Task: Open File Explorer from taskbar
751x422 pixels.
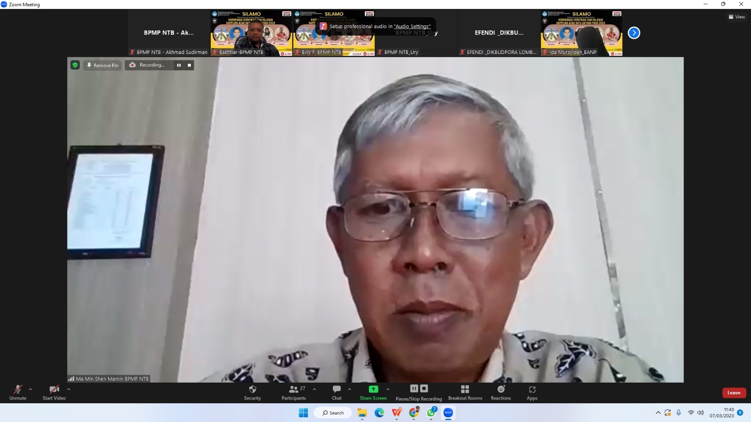Action: click(362, 413)
